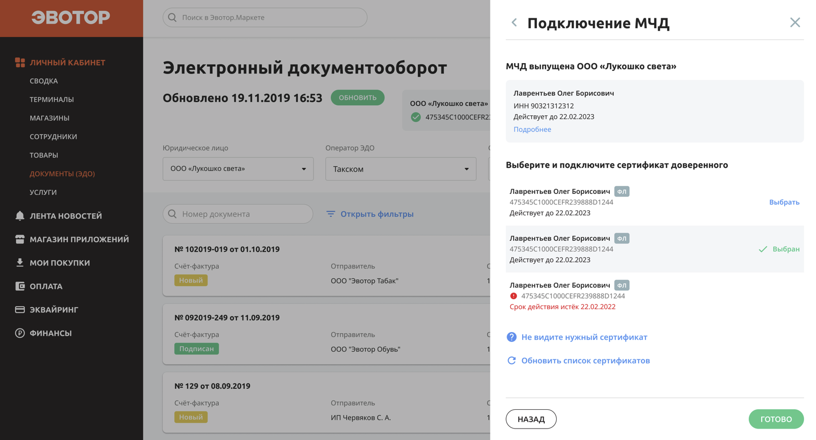Open Магазины in the sidebar

(50, 118)
